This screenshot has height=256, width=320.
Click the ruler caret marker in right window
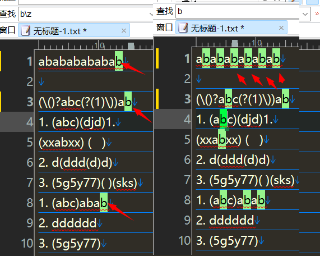pos(235,43)
